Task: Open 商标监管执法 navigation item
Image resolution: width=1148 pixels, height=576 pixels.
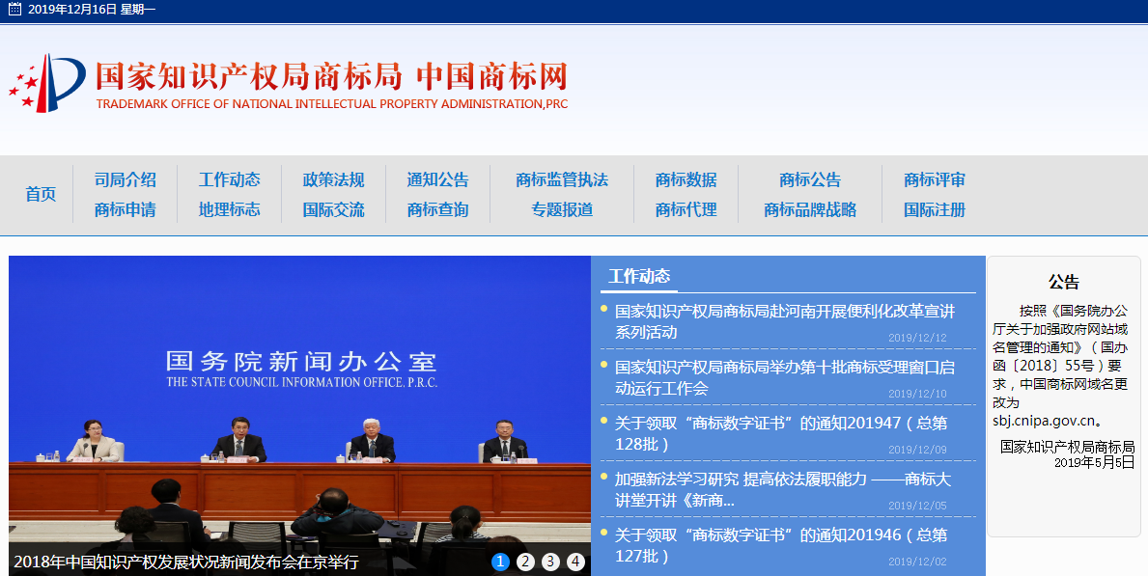Action: click(562, 179)
